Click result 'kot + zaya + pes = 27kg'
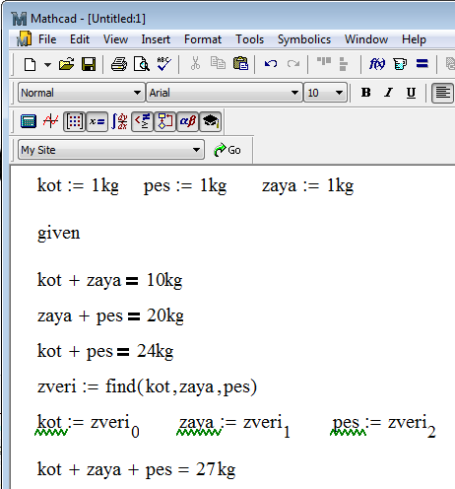The image size is (455, 489). 136,469
